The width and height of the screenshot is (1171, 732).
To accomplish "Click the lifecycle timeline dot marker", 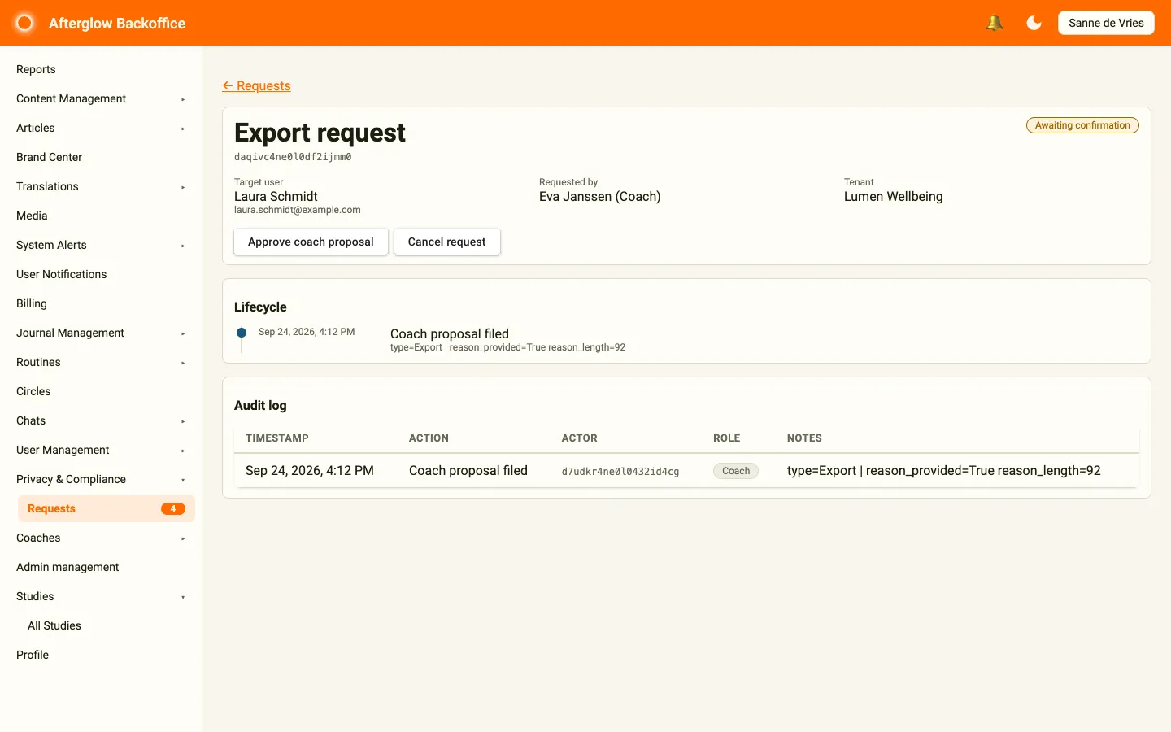I will 242,333.
